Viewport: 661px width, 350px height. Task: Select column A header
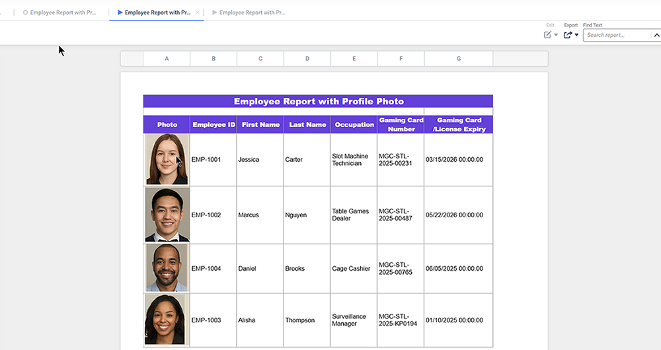tap(167, 59)
